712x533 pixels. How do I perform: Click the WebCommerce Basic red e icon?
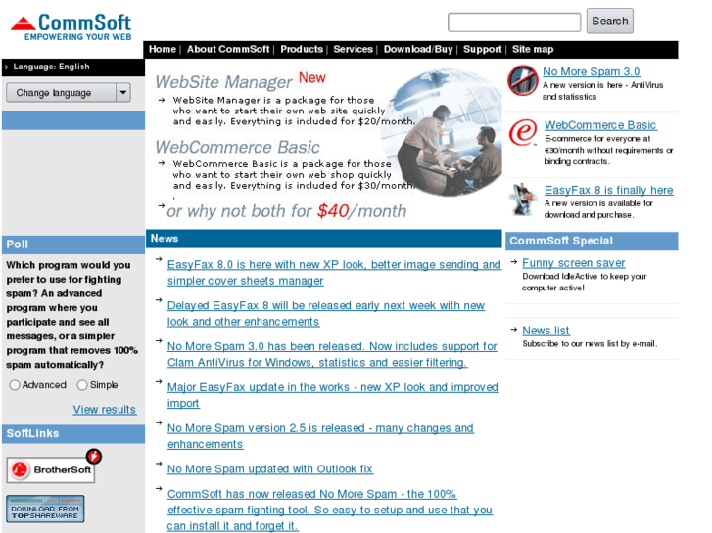523,132
